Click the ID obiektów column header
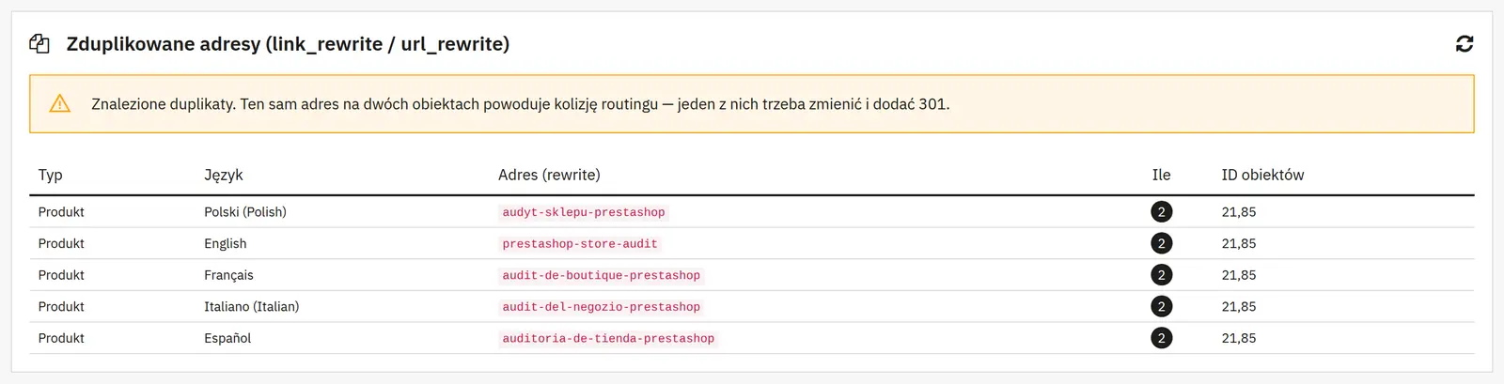Viewport: 1504px width, 384px height. coord(1262,175)
